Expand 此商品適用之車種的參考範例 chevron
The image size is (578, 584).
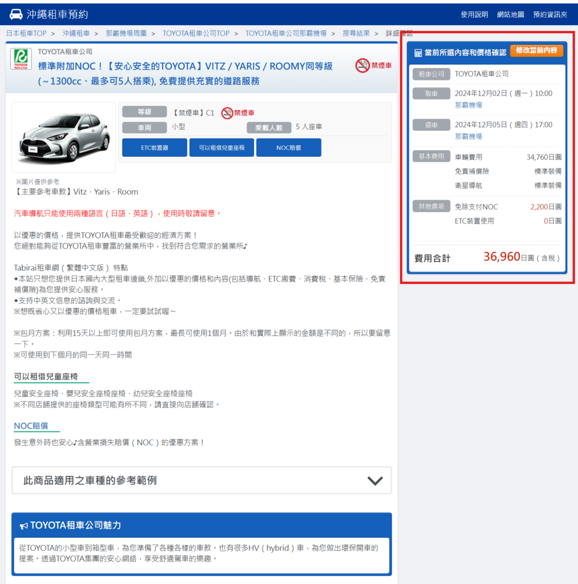(x=375, y=480)
